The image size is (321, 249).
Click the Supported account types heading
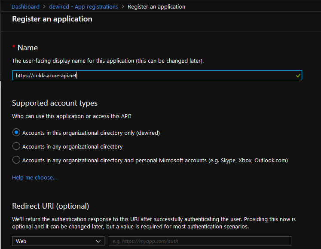(55, 103)
